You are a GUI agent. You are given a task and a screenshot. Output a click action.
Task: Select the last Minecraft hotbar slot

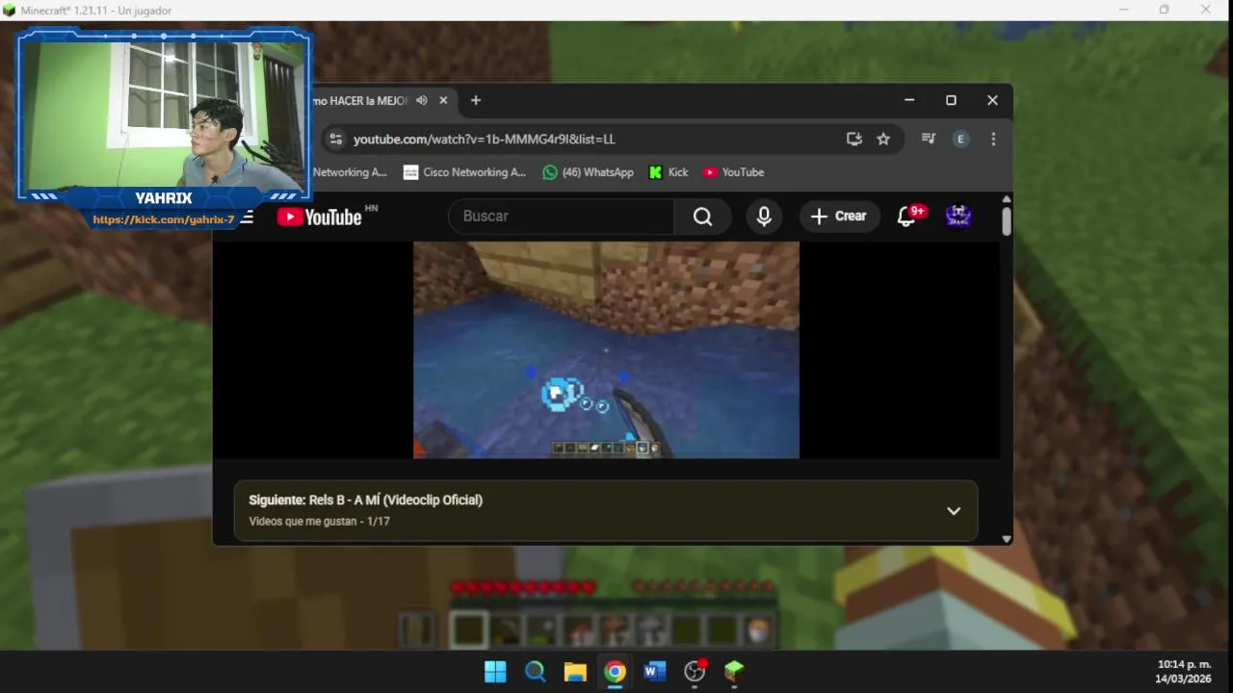coord(758,630)
